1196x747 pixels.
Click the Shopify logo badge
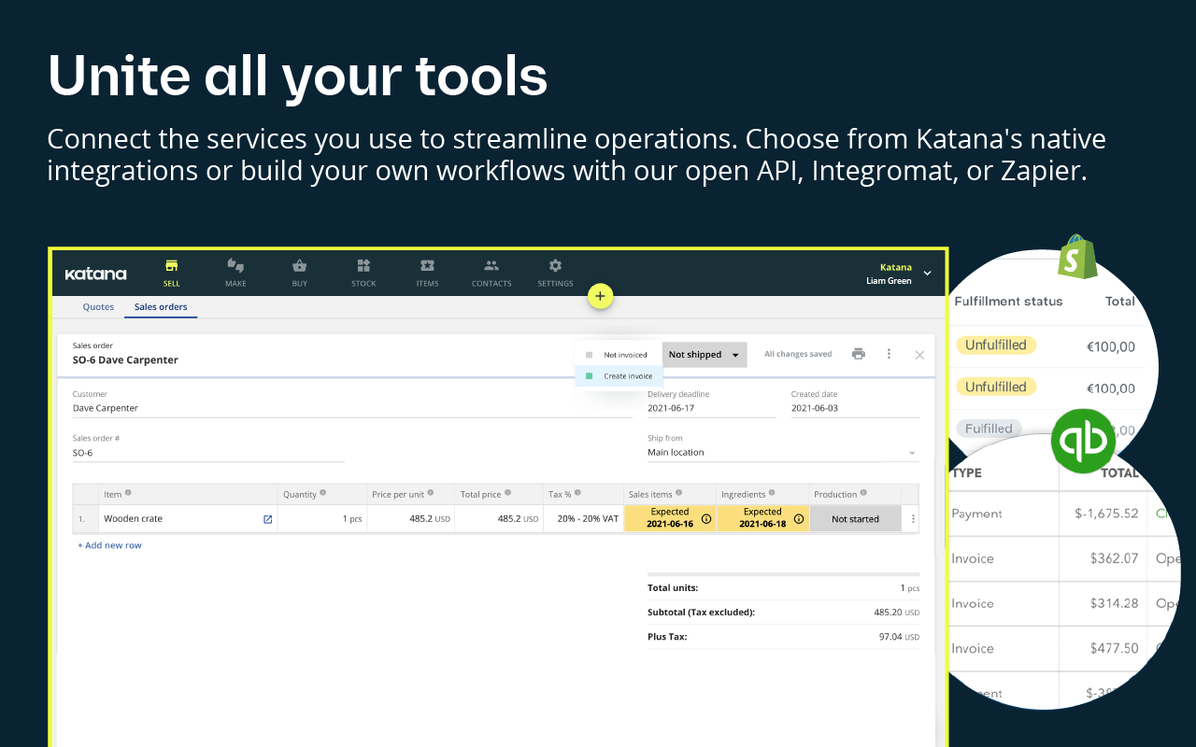tap(1077, 256)
